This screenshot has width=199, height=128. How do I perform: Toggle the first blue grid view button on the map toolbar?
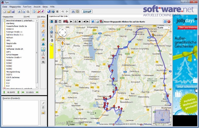pyautogui.click(x=52, y=22)
